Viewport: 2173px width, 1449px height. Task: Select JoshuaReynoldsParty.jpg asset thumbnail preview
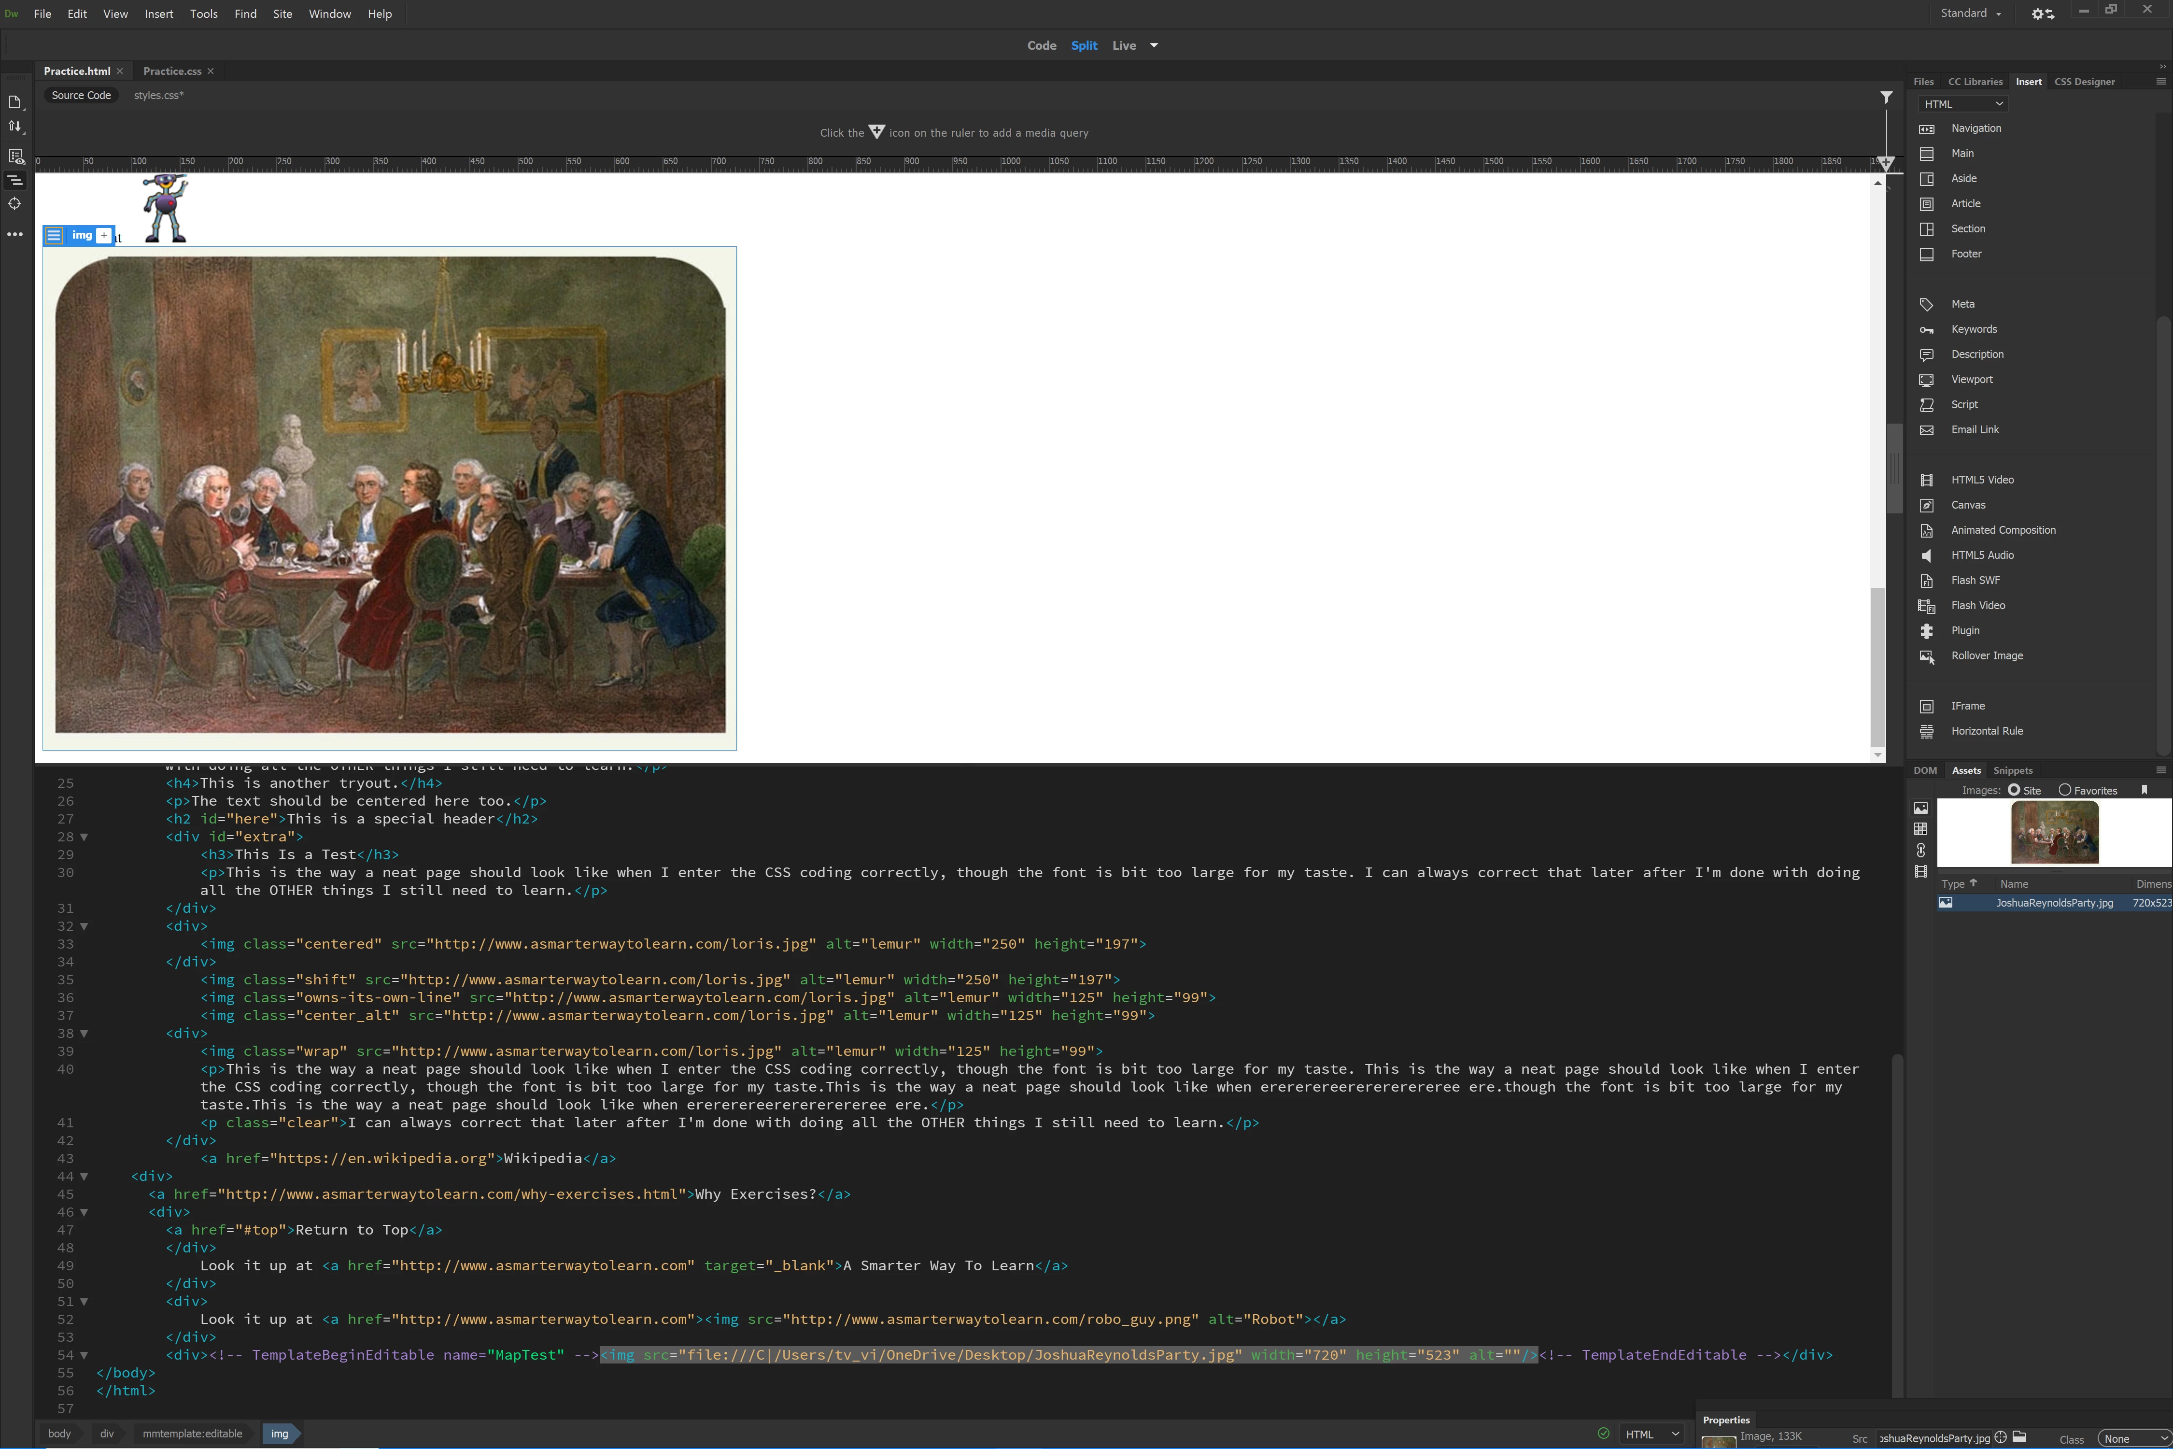pyautogui.click(x=2055, y=832)
